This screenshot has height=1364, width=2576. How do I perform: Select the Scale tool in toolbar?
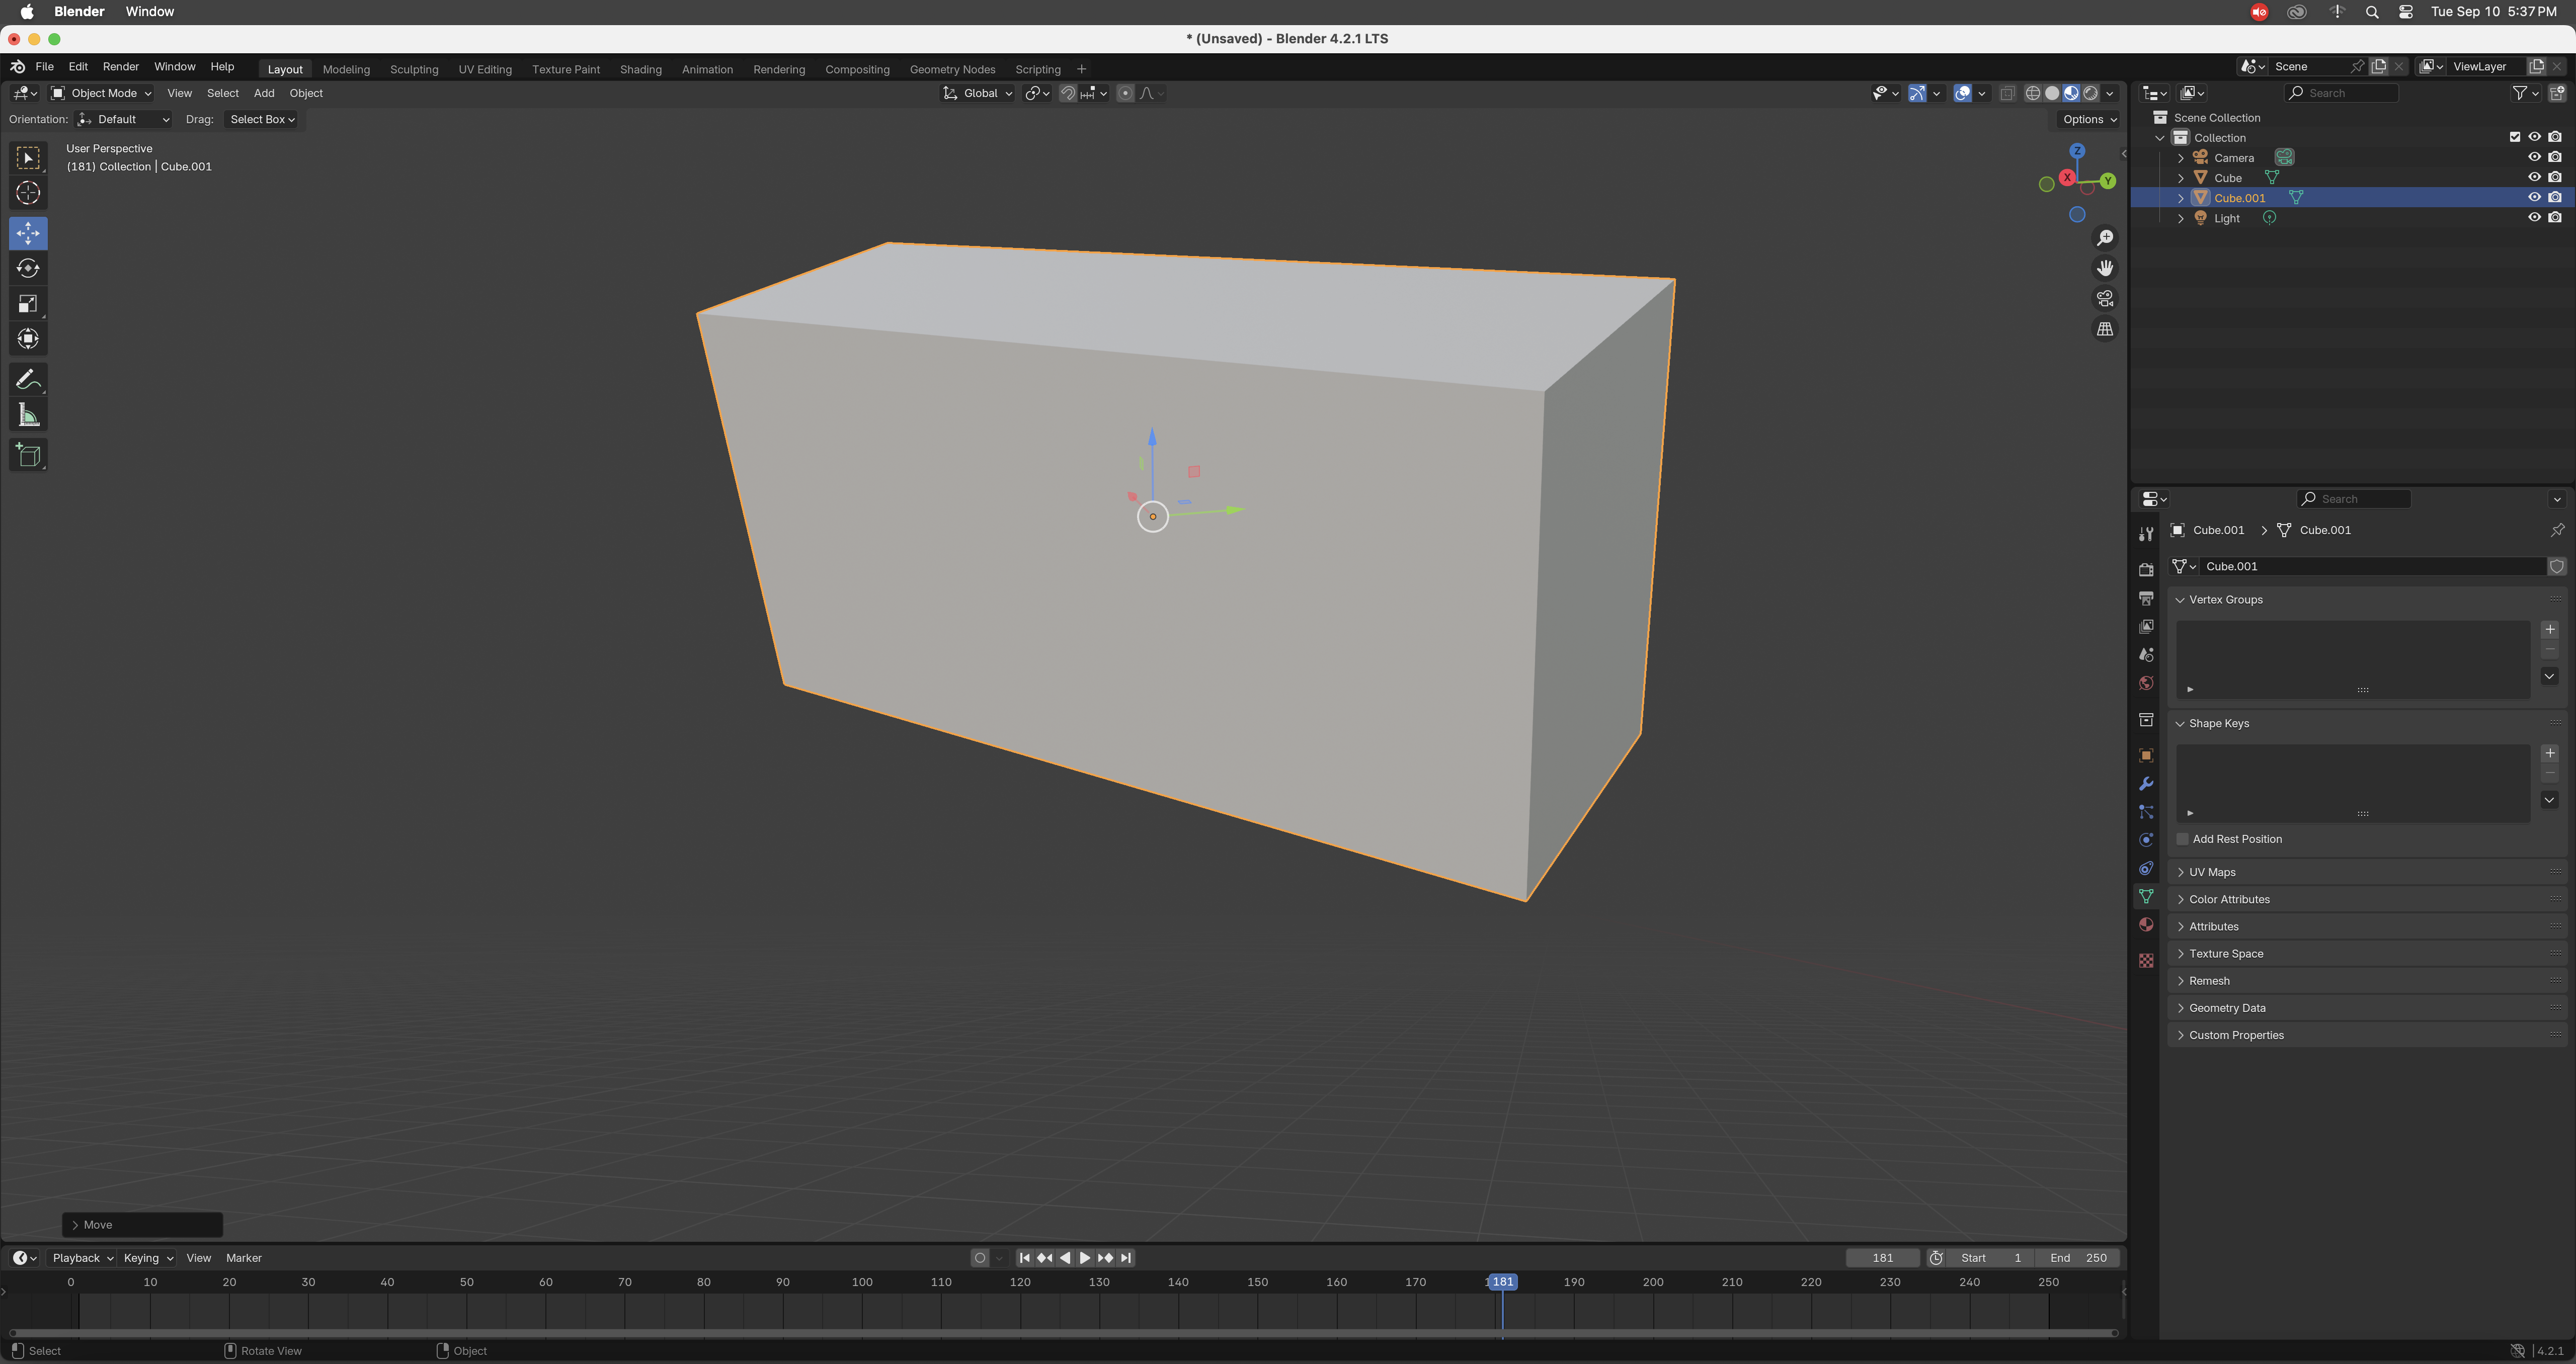point(28,304)
